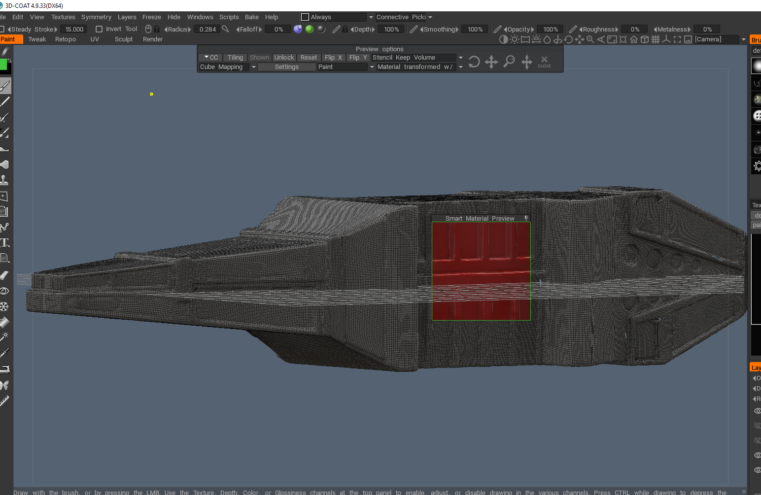Viewport: 761px width, 495px height.
Task: Toggle the blue depth channel sphere
Action: coord(298,29)
